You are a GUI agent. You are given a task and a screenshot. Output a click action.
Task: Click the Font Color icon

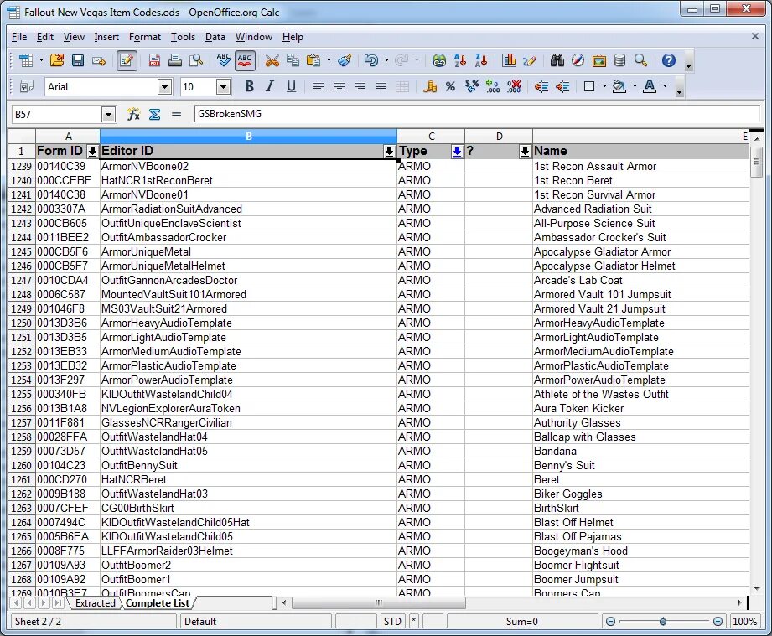point(650,86)
